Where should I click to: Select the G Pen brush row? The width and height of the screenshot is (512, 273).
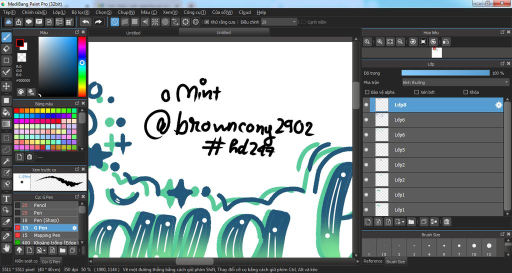(45, 227)
